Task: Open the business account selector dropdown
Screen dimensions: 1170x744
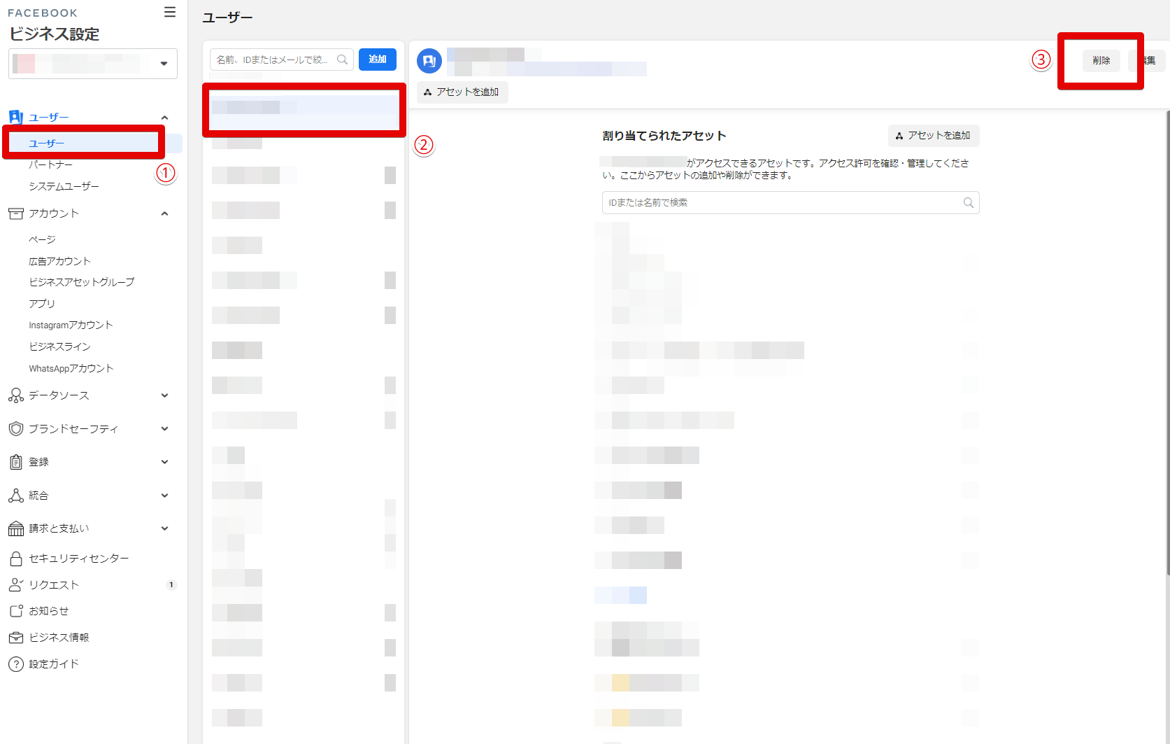Action: click(93, 64)
